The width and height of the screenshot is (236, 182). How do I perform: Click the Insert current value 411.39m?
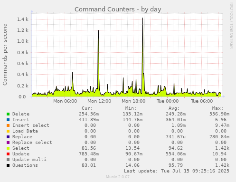pyautogui.click(x=89, y=120)
